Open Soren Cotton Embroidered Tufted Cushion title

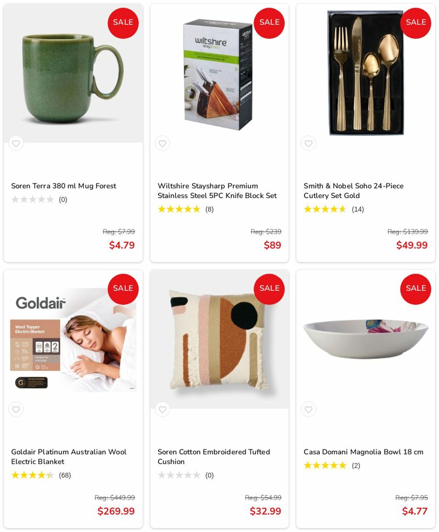(214, 457)
